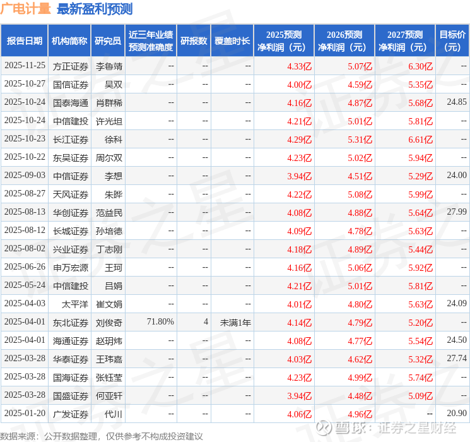470x442 pixels.
Task: Click the 2026预测净利润 column header
Action: (344, 41)
